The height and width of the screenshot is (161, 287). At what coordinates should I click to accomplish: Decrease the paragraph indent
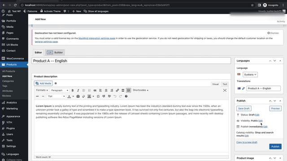tap(104, 96)
